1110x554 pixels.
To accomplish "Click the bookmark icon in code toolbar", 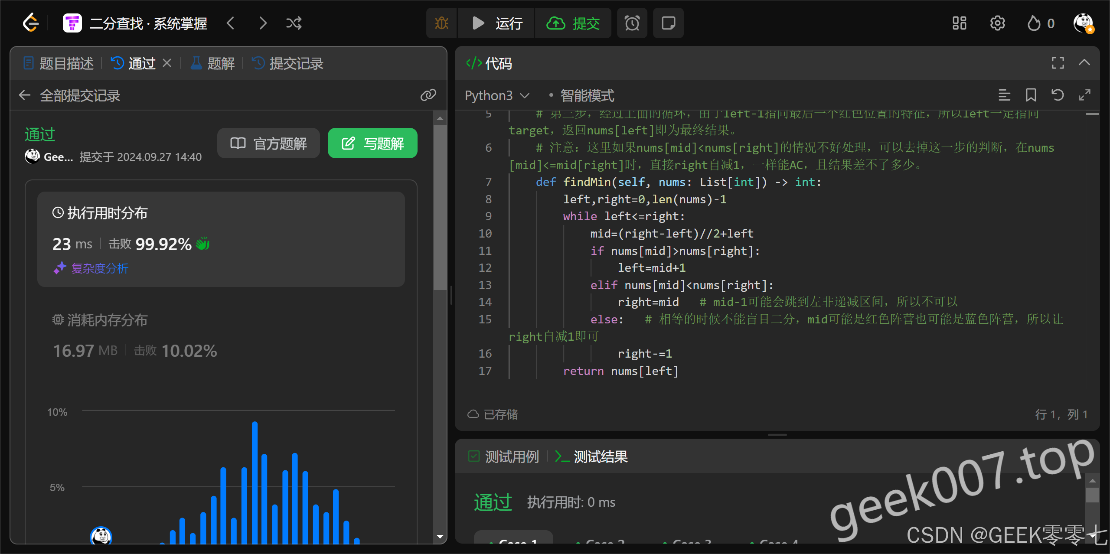I will tap(1031, 95).
